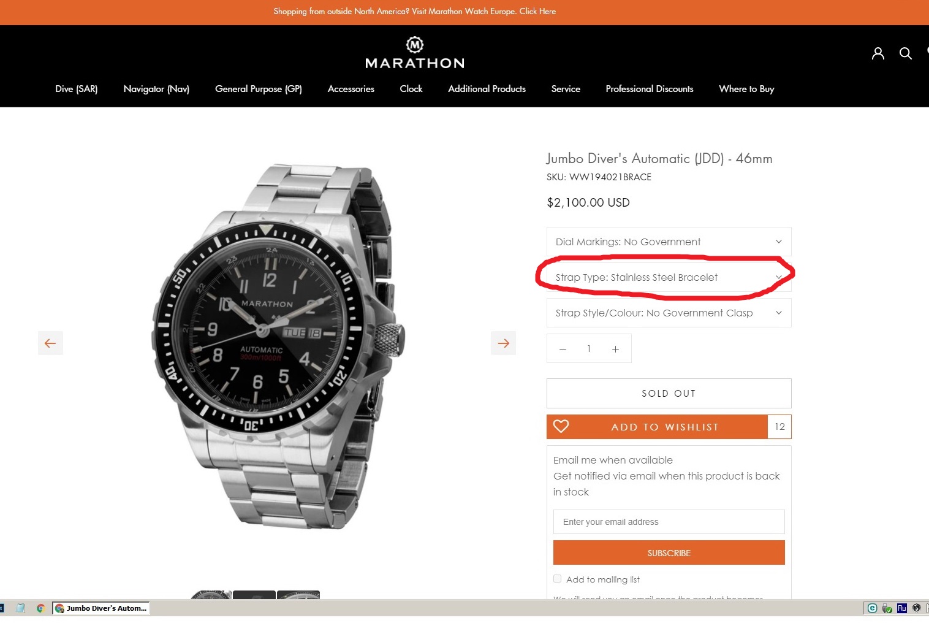Open Strap Style/Colour dropdown

[669, 313]
